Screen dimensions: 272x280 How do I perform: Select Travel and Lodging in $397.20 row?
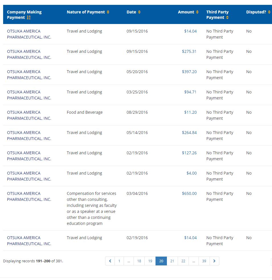pos(84,72)
